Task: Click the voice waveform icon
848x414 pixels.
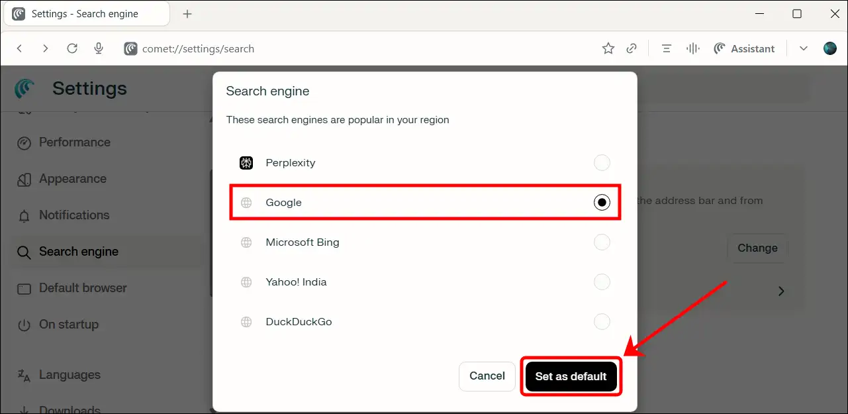Action: coord(693,48)
